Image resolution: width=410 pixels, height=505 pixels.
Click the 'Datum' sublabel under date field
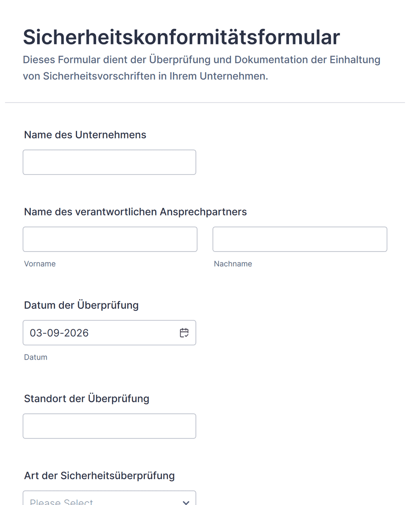coord(36,357)
